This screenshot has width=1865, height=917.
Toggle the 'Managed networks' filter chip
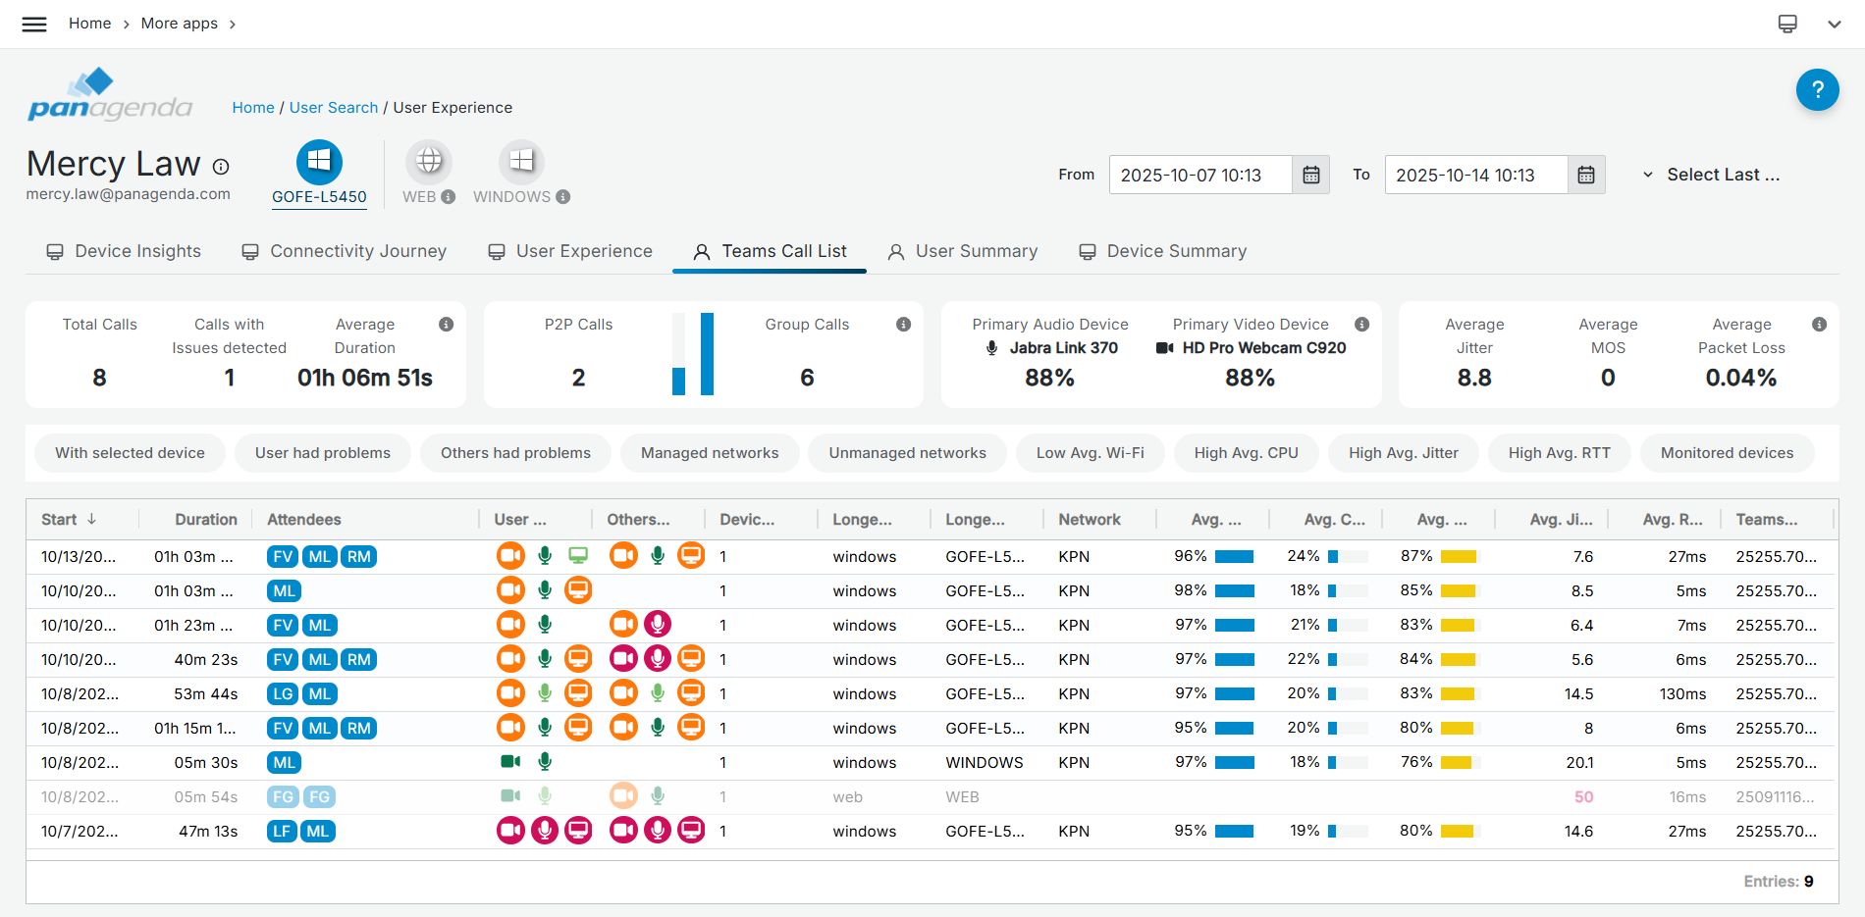coord(709,453)
